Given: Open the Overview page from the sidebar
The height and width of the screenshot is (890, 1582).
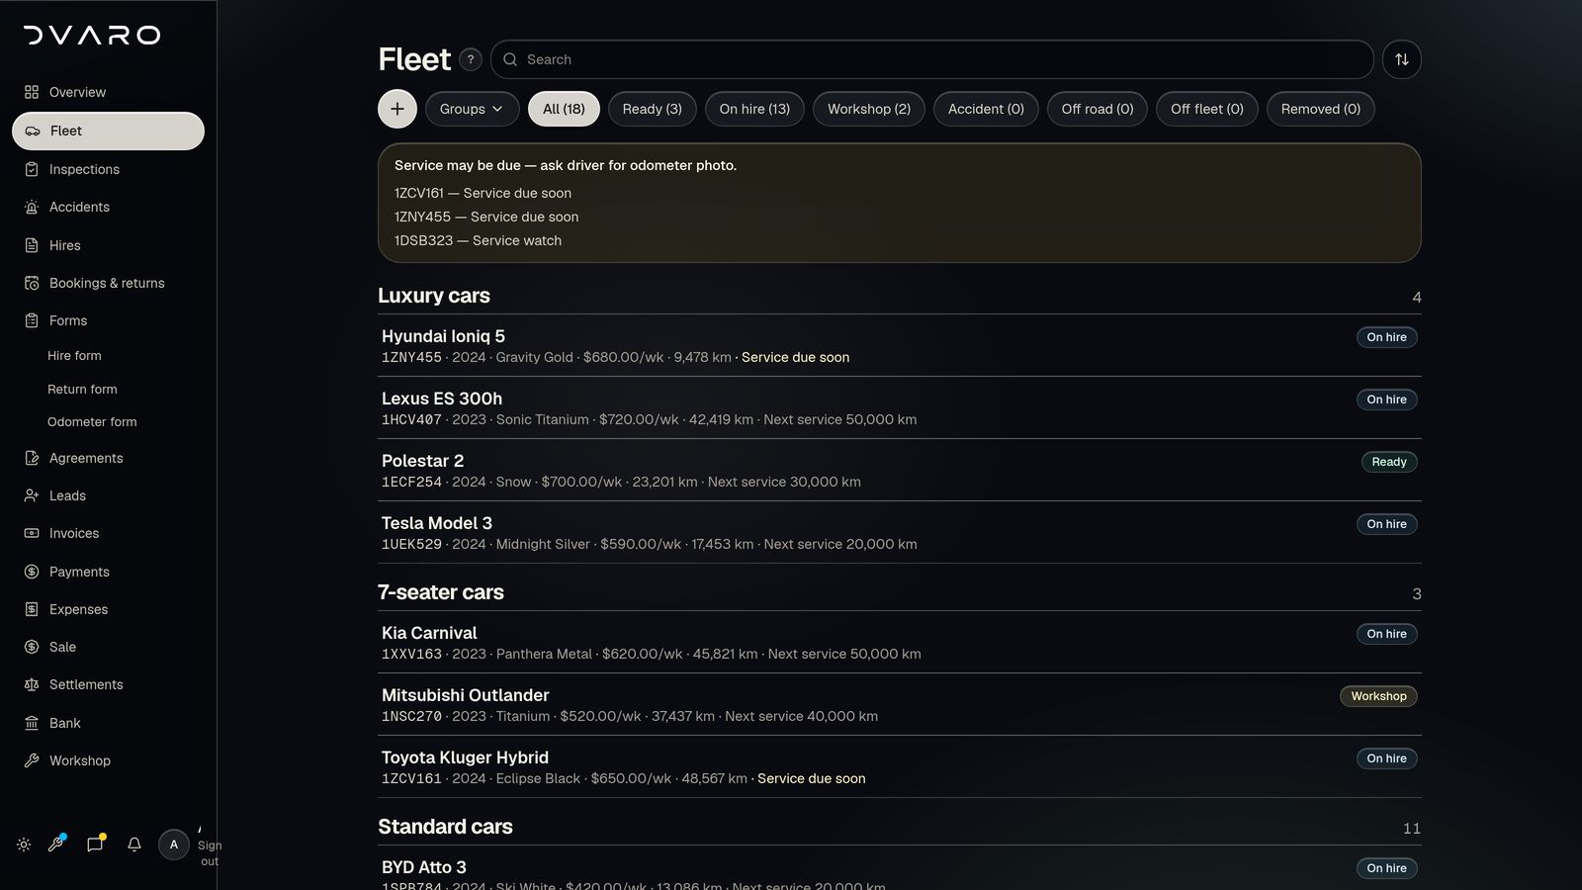Looking at the screenshot, I should pyautogui.click(x=108, y=92).
